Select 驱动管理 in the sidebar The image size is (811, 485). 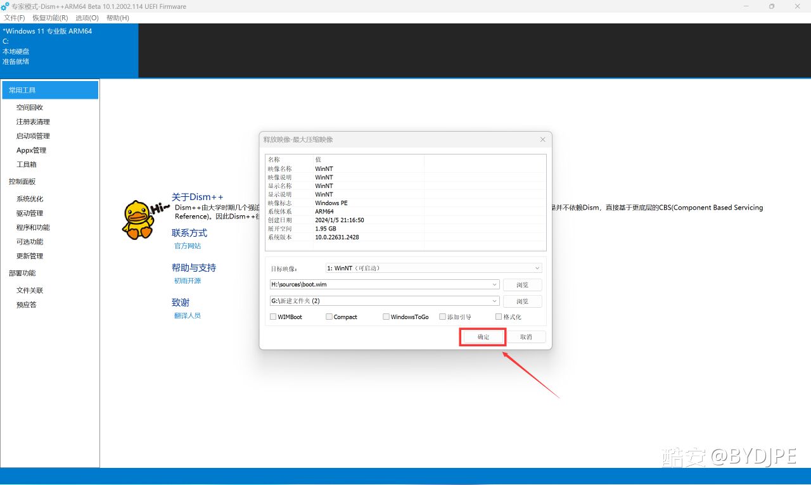30,213
